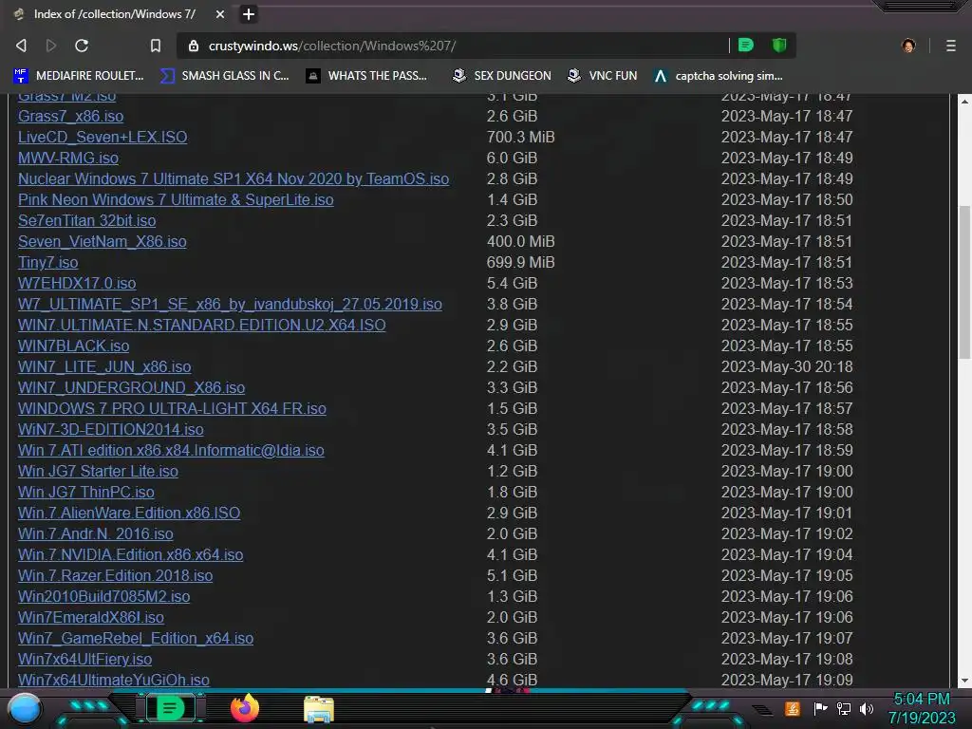Download W7_ULTIMATE_SP1_SE_x86_by_ivandubskoj iso
Screen dimensions: 972x729
point(230,304)
